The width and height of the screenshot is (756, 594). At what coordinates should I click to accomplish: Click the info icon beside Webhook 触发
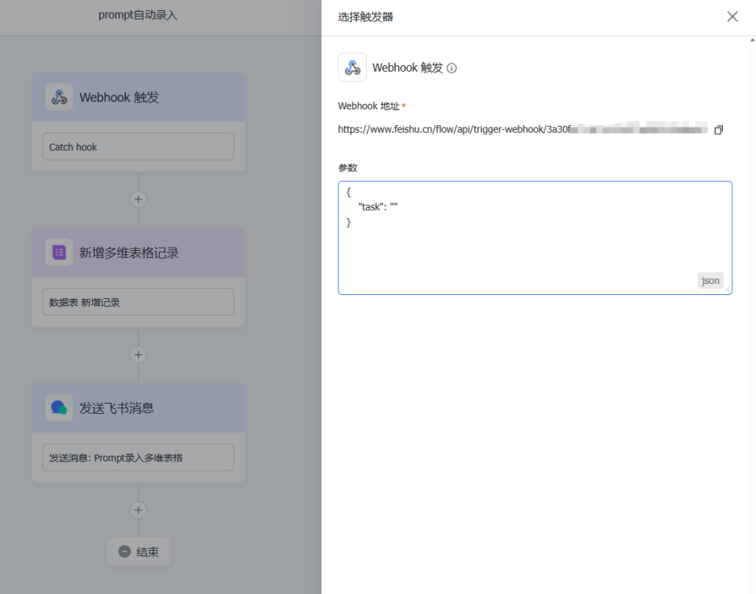tap(451, 68)
